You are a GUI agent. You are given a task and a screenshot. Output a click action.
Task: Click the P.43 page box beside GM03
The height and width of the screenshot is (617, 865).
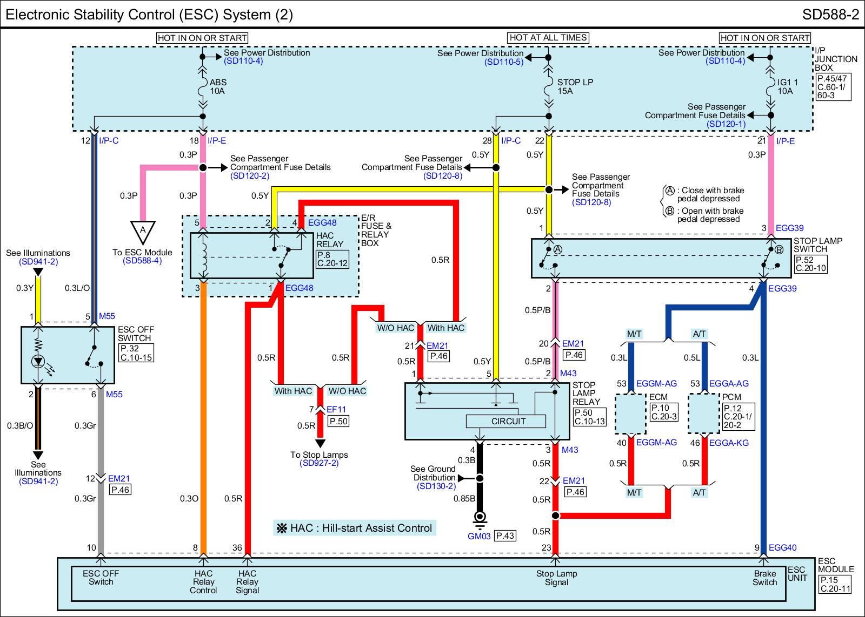(x=505, y=535)
